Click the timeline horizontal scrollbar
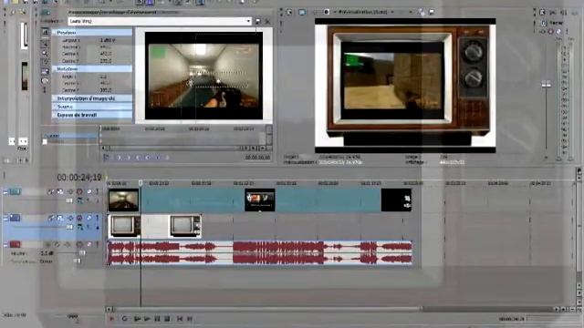 (x=268, y=309)
